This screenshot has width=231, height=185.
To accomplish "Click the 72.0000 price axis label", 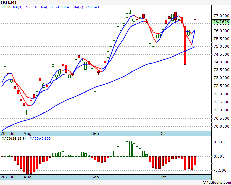I will 221,94.
